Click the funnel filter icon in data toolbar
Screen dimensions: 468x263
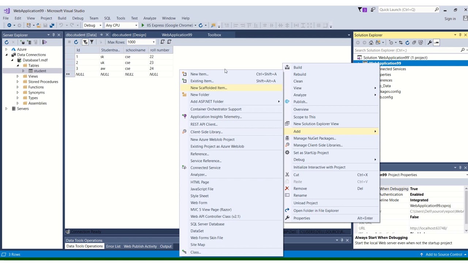coord(92,42)
